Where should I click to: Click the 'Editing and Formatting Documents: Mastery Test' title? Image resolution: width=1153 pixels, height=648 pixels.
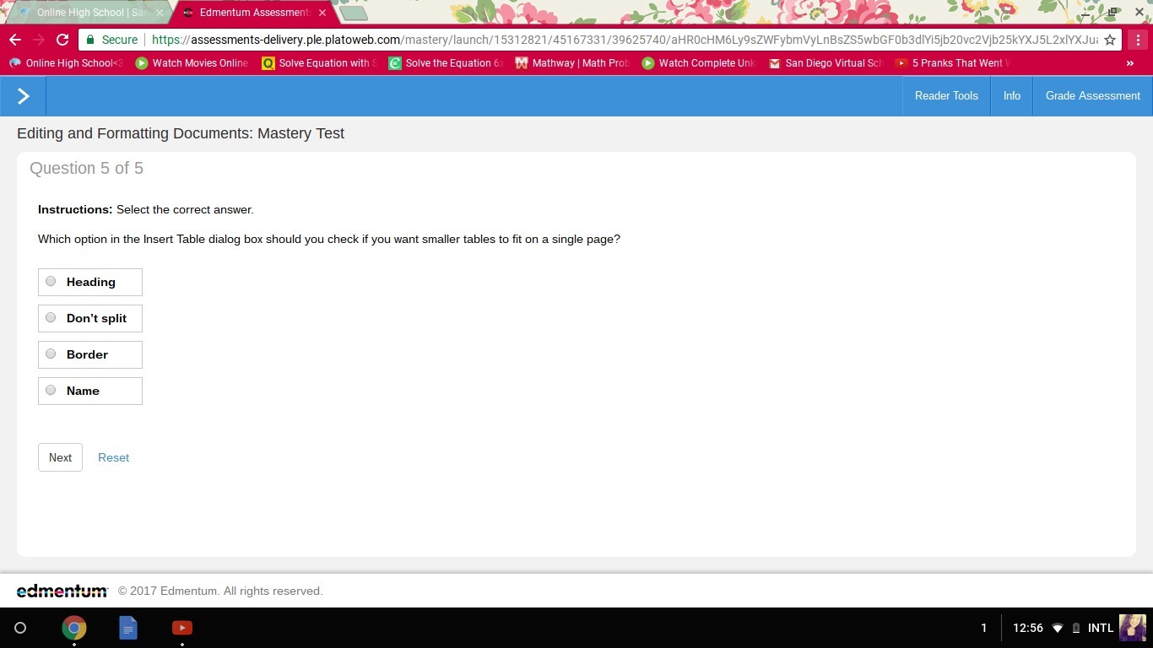tap(181, 133)
